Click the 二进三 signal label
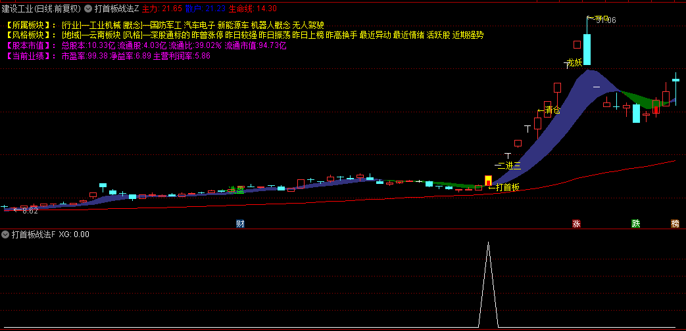Image resolution: width=686 pixels, height=331 pixels. pyautogui.click(x=509, y=165)
